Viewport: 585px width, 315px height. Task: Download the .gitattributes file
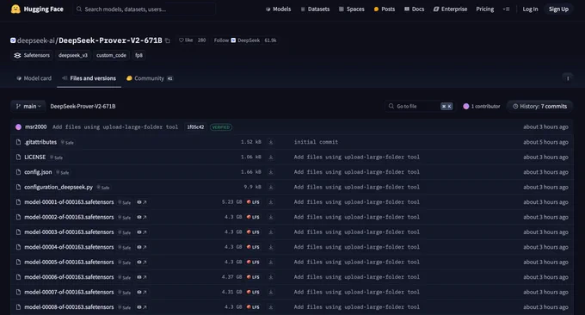pos(271,142)
